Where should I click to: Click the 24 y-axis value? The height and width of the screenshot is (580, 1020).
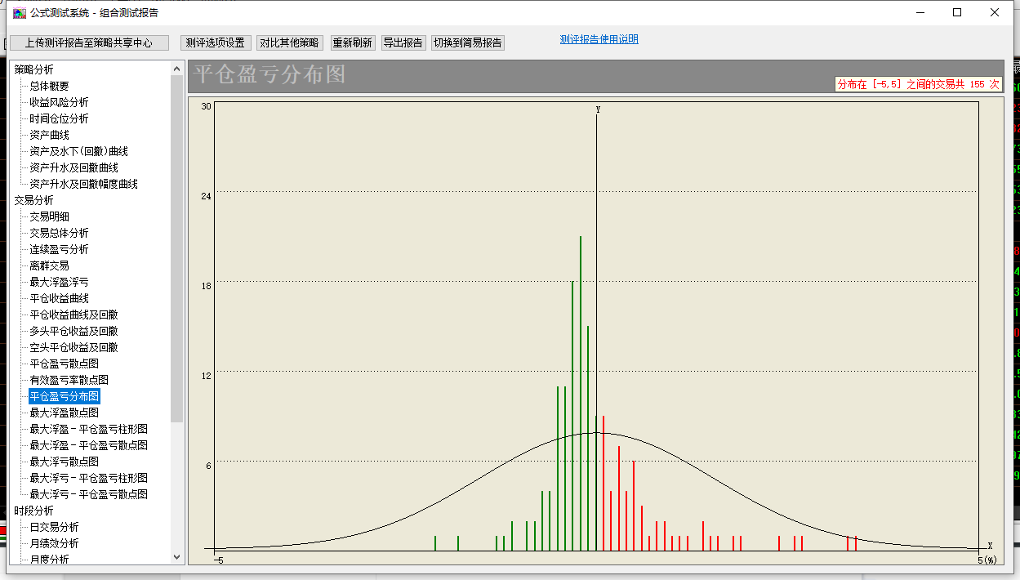[x=206, y=196]
